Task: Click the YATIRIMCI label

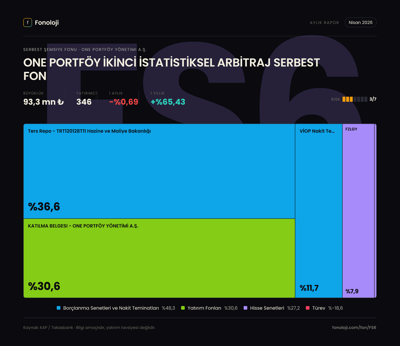Action: (86, 93)
